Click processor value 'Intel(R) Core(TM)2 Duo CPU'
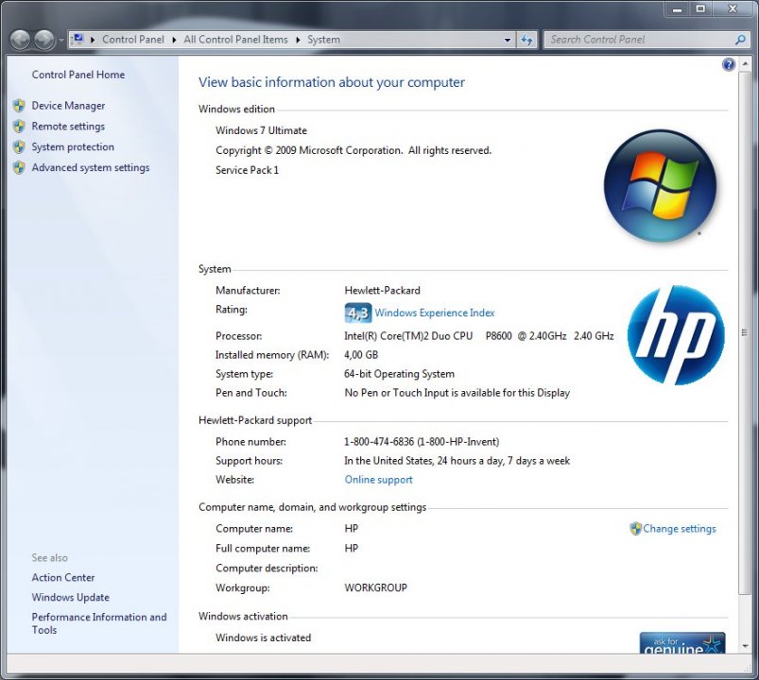759x680 pixels. (408, 336)
